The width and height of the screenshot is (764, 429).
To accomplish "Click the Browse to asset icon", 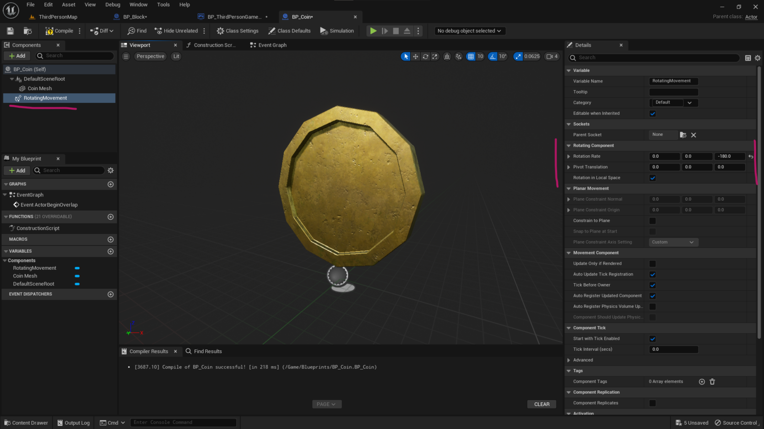I will click(x=28, y=31).
